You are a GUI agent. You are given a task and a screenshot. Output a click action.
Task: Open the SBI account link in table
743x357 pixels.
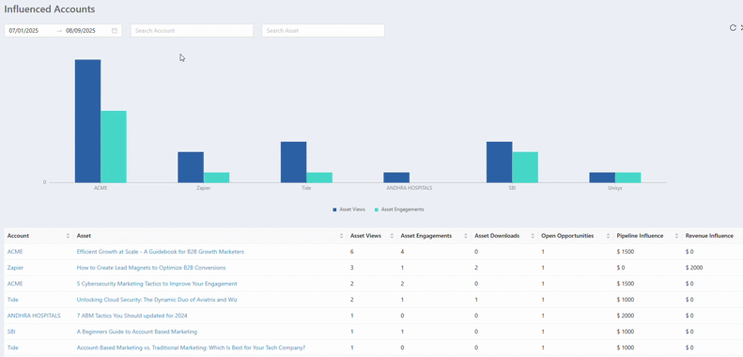10,332
